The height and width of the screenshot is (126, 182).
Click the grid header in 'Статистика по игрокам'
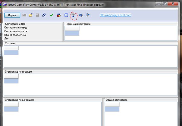point(11,76)
